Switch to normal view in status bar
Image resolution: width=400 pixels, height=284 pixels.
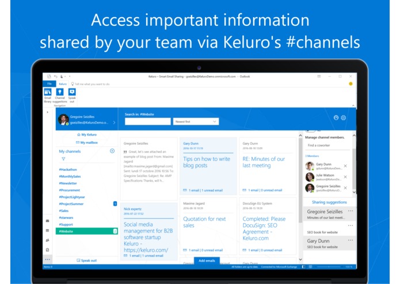303,267
